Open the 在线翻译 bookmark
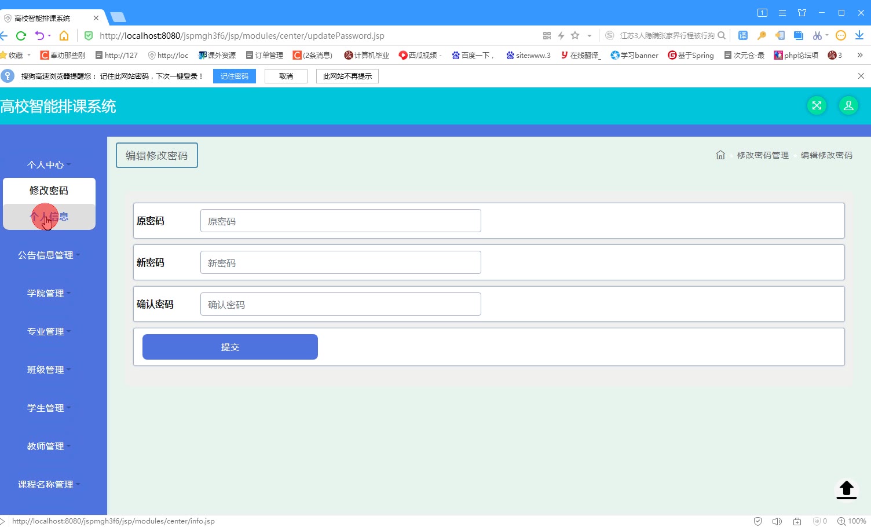Image resolution: width=871 pixels, height=527 pixels. (580, 55)
